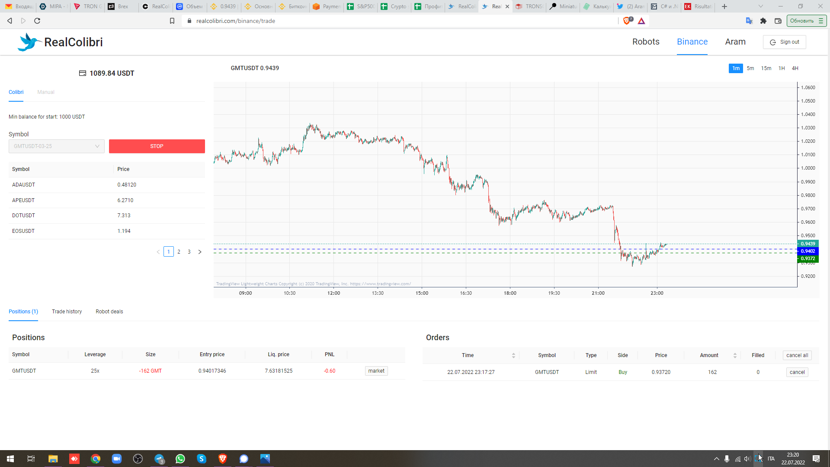Open Google Chrome from the taskbar
The image size is (830, 467).
pyautogui.click(x=96, y=459)
